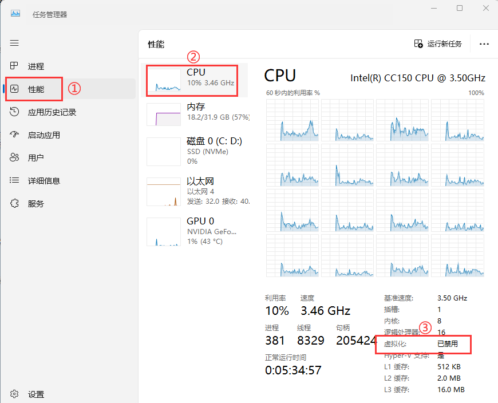Open the 进程 (Processes) page icon
This screenshot has height=403, width=498.
(15, 66)
